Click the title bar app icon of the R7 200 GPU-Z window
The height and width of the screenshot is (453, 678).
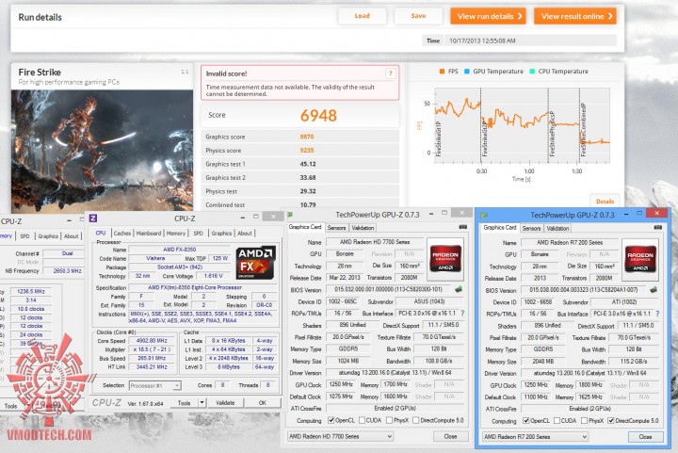coord(484,215)
